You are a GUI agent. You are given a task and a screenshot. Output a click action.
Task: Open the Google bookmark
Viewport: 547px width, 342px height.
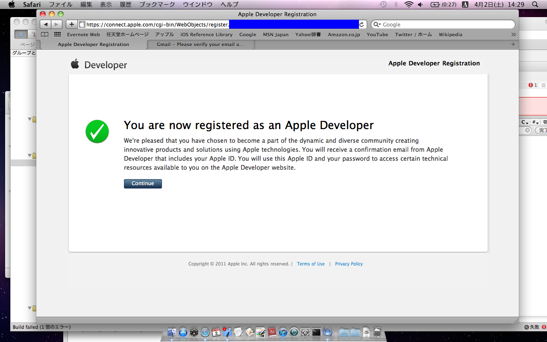tap(248, 35)
